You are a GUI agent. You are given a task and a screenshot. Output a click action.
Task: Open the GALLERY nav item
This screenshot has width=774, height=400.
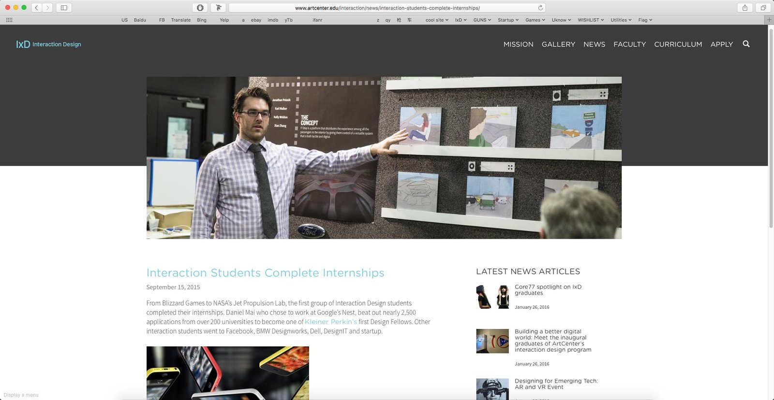[x=558, y=44]
